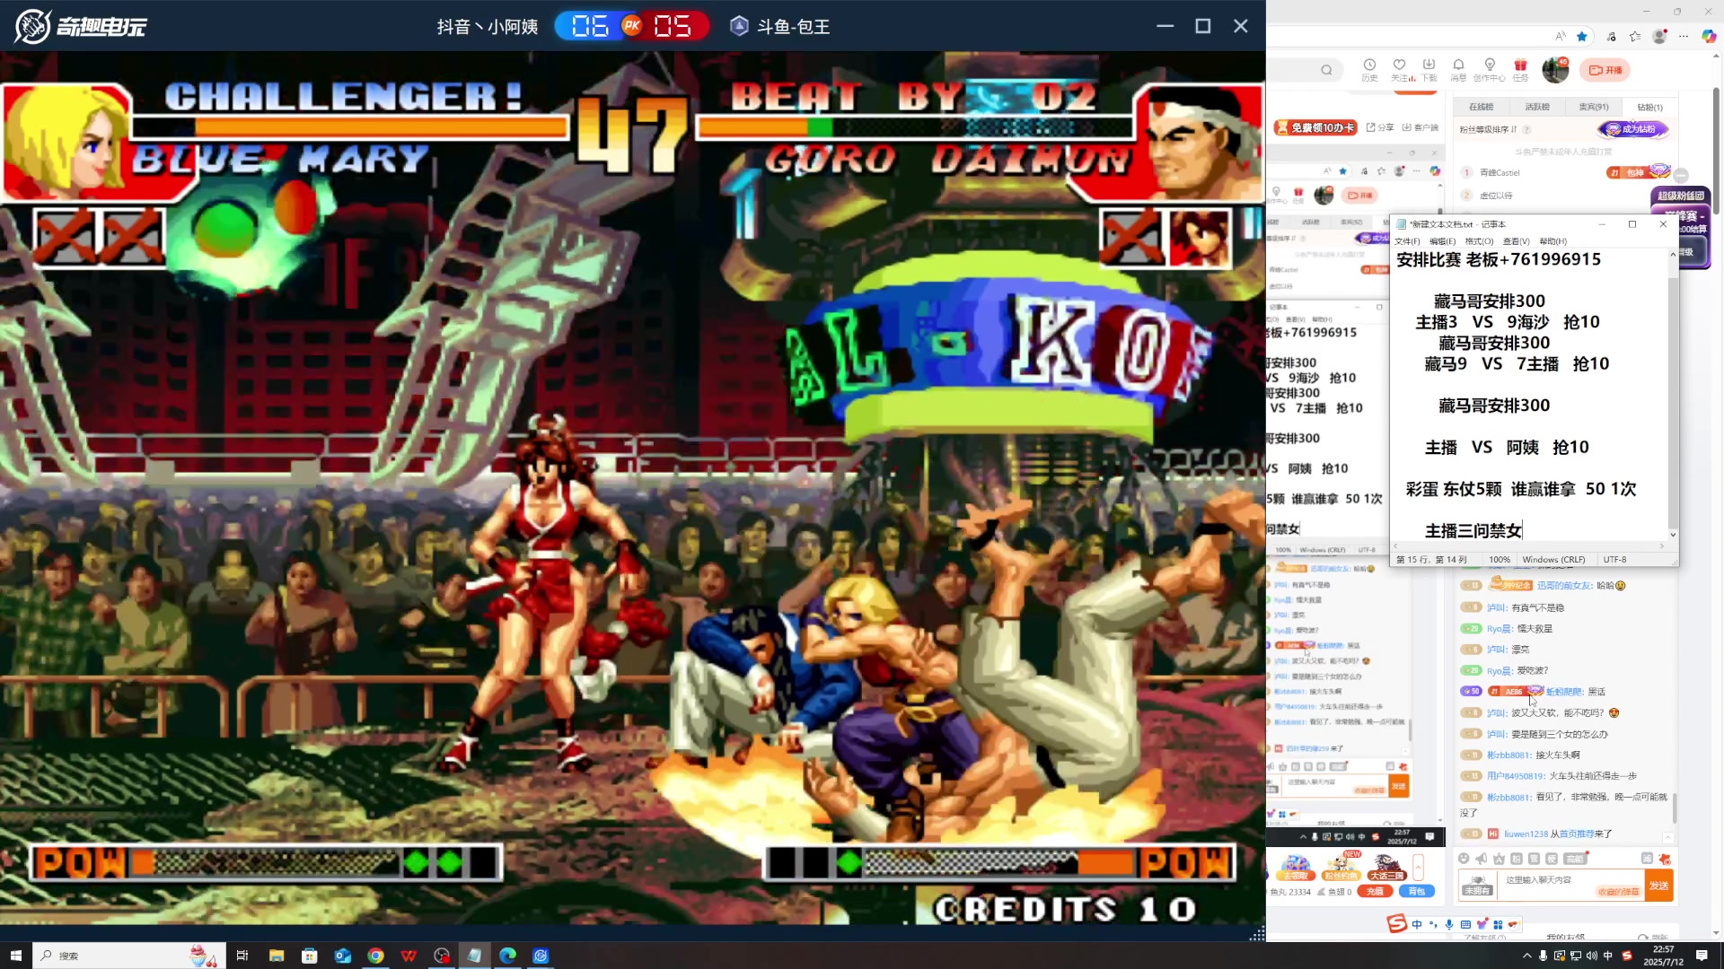Click Edge favorites star in address bar

[x=1582, y=37]
